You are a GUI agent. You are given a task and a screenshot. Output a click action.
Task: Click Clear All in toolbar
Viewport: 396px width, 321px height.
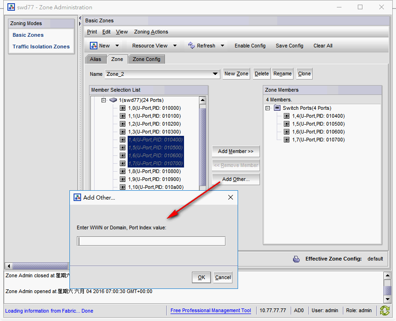coord(323,46)
